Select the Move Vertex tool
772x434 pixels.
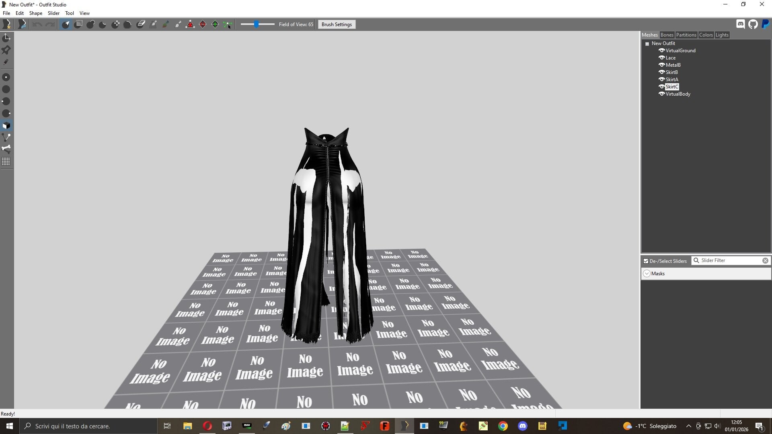click(228, 25)
